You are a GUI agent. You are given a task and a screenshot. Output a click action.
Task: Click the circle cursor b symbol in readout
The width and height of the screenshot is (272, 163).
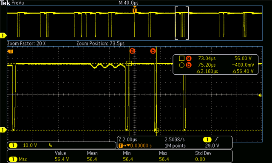click(x=181, y=65)
